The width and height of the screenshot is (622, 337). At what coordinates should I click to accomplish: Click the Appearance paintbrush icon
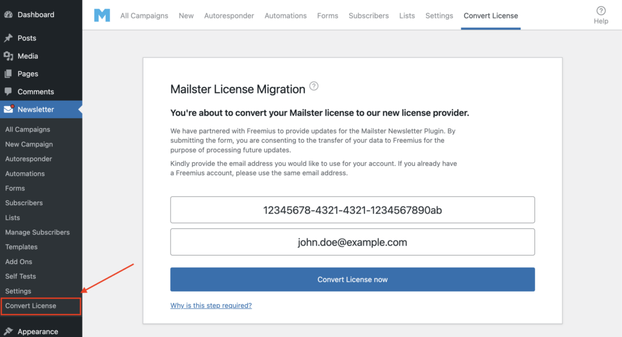pyautogui.click(x=9, y=332)
